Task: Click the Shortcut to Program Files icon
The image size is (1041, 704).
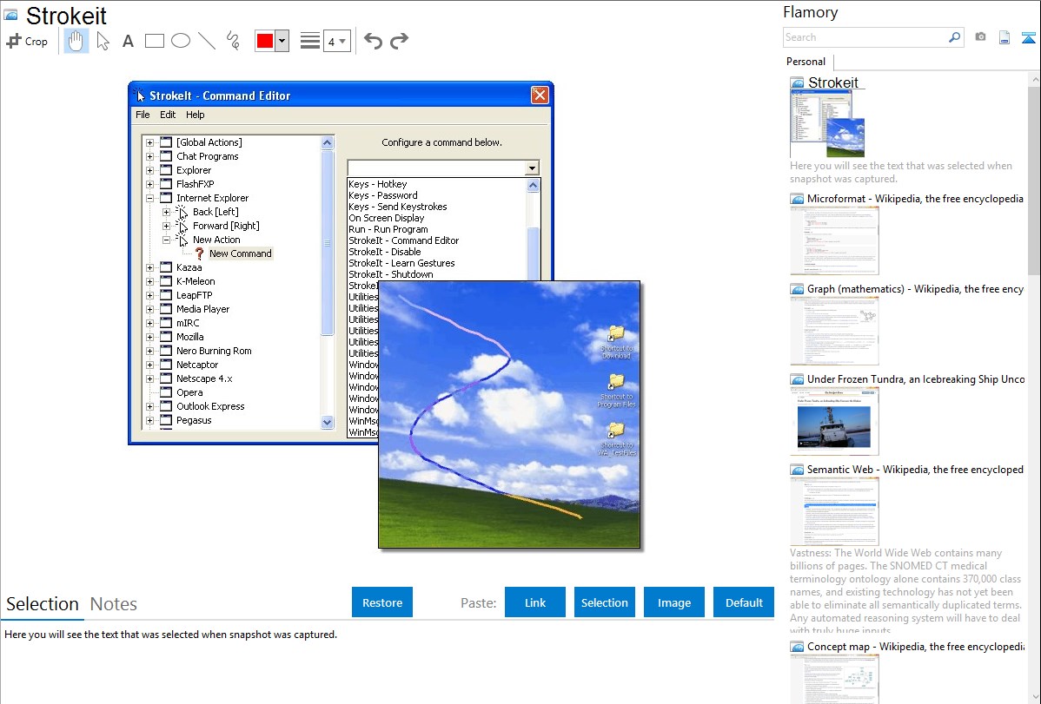Action: tap(617, 391)
